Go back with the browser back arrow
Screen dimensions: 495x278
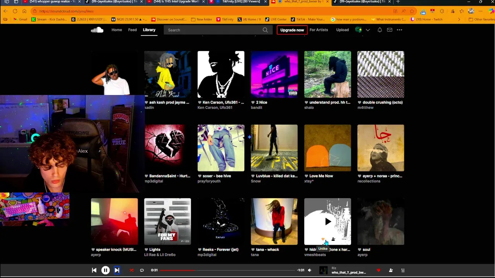coord(5,11)
